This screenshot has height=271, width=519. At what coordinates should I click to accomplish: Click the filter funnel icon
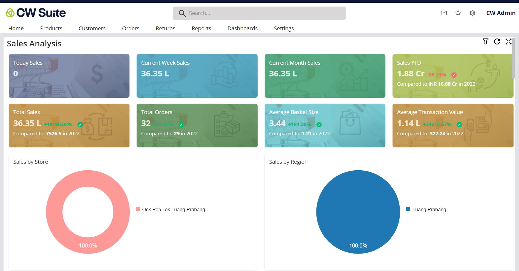coord(485,41)
